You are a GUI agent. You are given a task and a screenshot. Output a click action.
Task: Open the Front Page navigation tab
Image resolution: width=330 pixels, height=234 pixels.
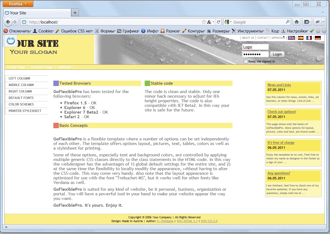[x=16, y=67]
